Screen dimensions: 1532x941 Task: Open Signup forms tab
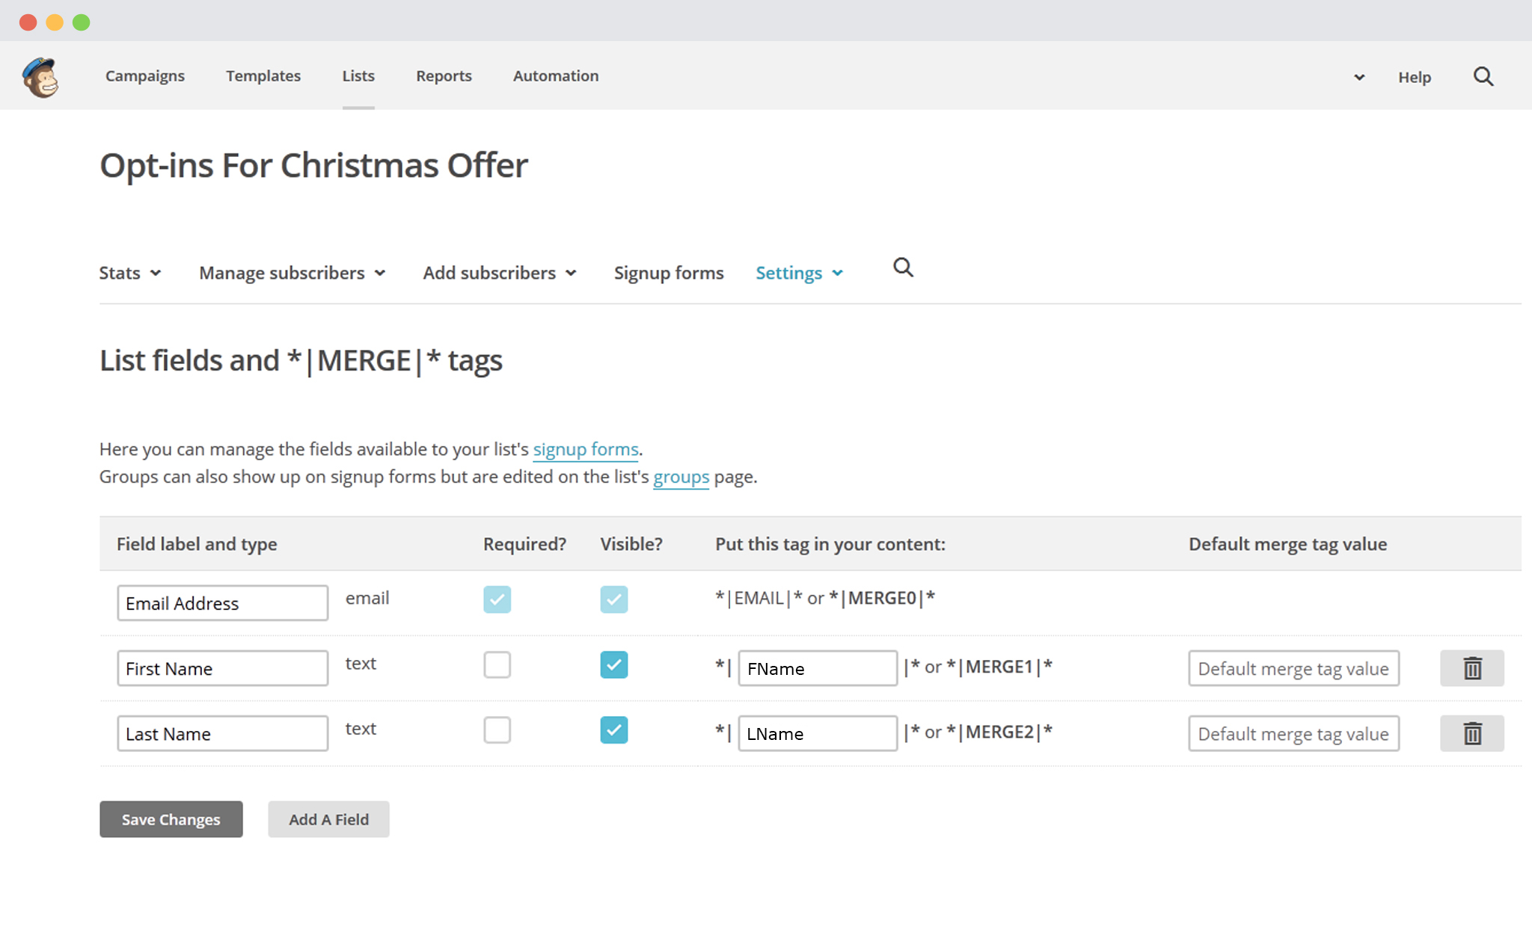[x=669, y=273]
